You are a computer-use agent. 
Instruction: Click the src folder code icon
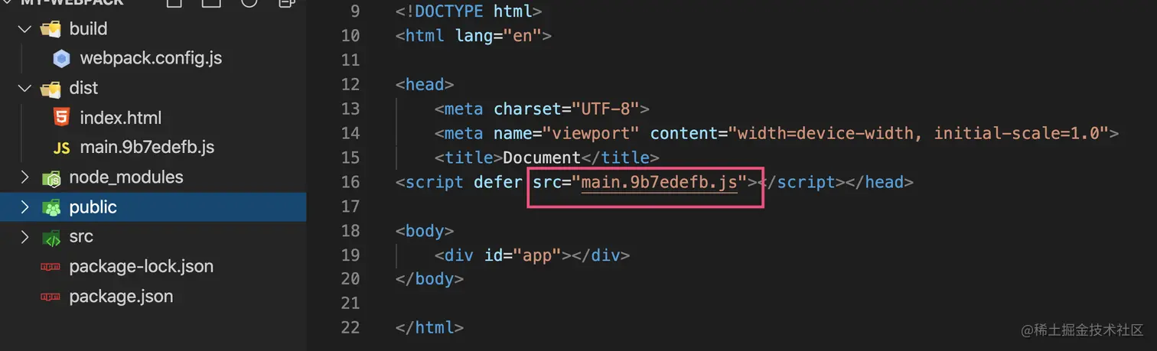[x=51, y=237]
